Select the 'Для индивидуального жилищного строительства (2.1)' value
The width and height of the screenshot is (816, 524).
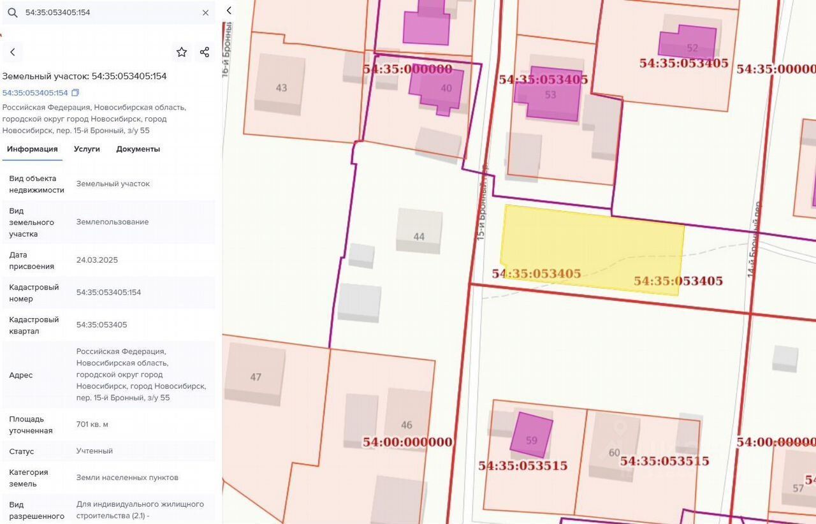point(140,509)
